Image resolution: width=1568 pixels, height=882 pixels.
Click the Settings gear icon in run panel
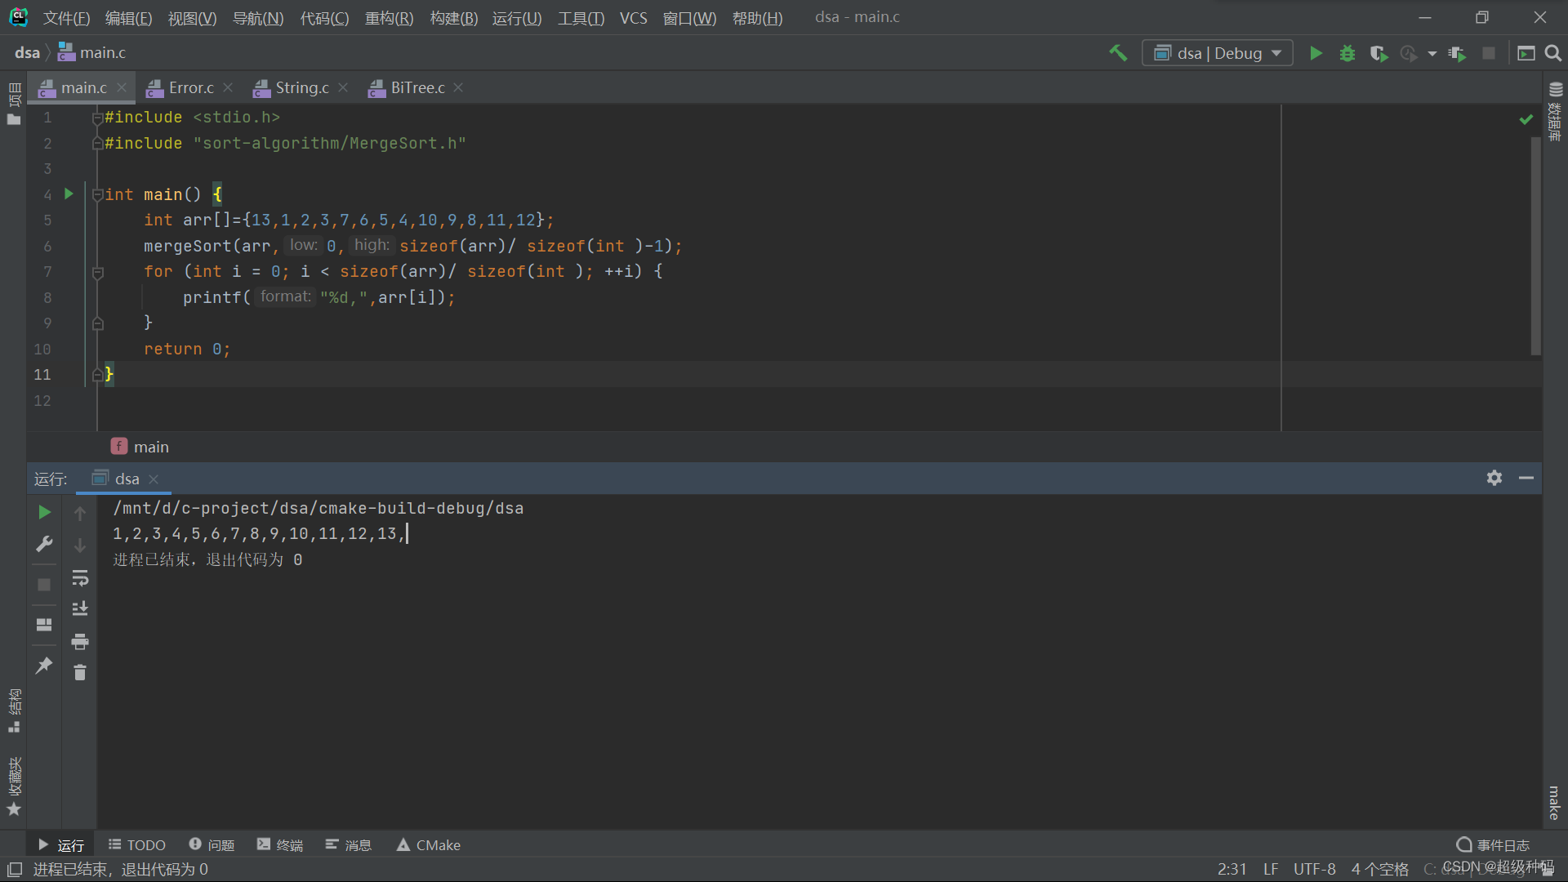1494,478
